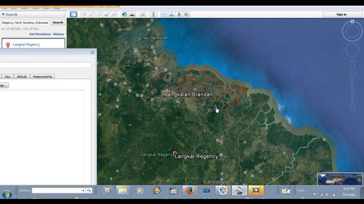This screenshot has height=204, width=364.
Task: Click the History link
Action: 58,34
